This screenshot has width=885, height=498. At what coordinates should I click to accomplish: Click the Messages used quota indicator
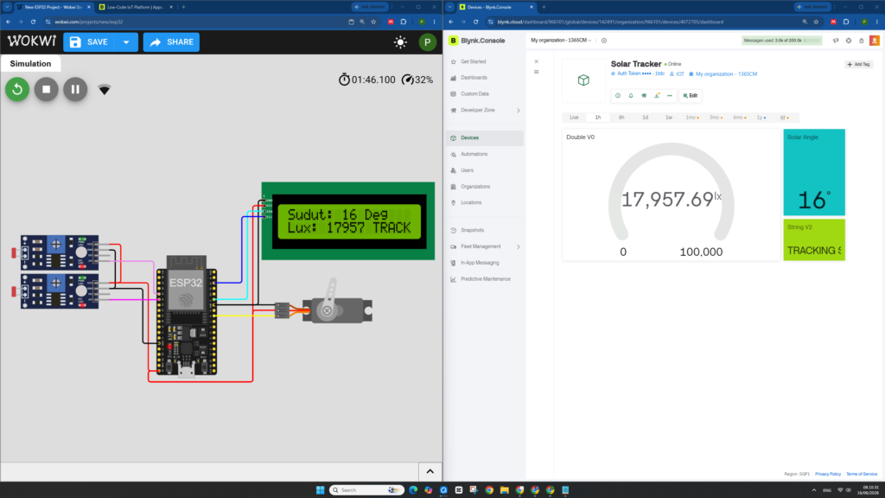pos(781,41)
